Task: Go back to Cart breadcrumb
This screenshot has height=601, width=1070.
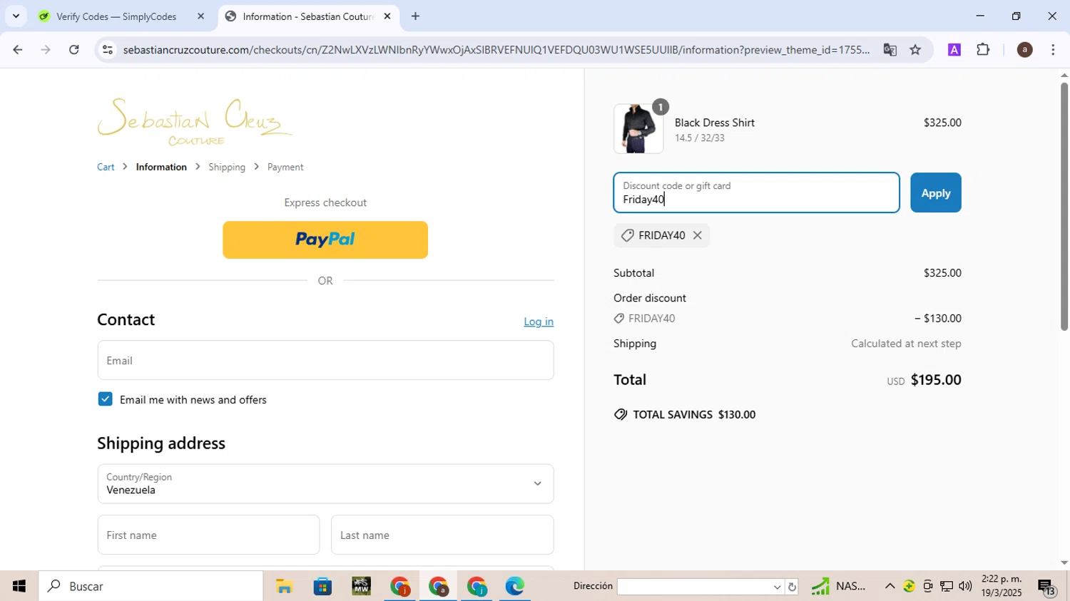Action: point(106,167)
